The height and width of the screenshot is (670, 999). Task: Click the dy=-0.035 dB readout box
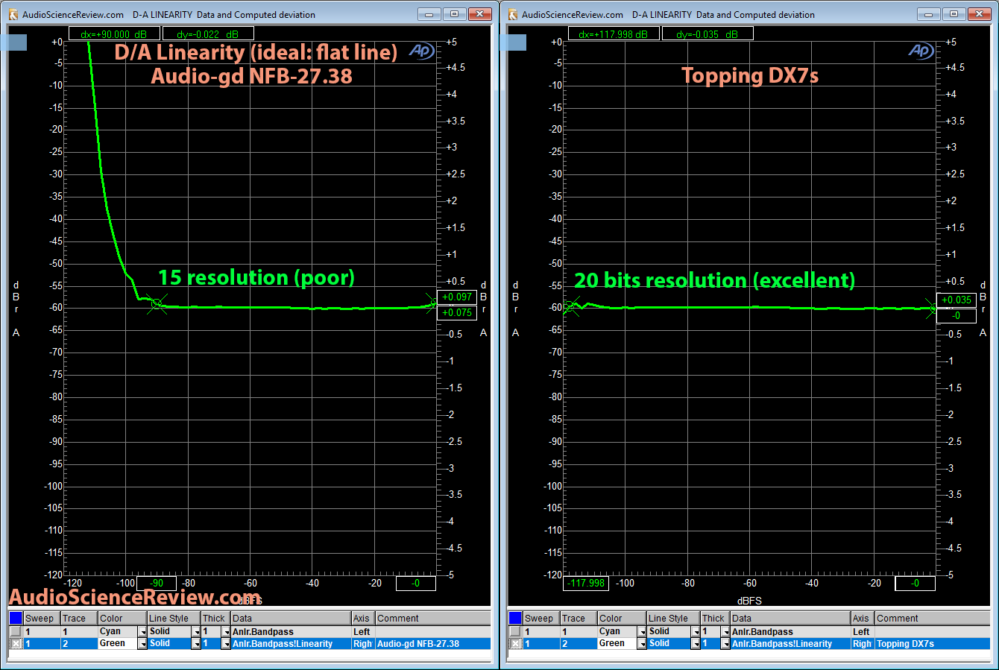[x=707, y=34]
